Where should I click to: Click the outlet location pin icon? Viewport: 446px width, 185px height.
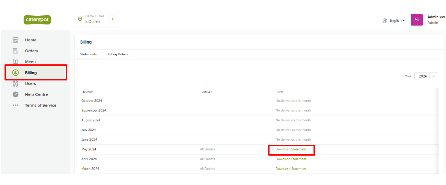click(x=80, y=19)
